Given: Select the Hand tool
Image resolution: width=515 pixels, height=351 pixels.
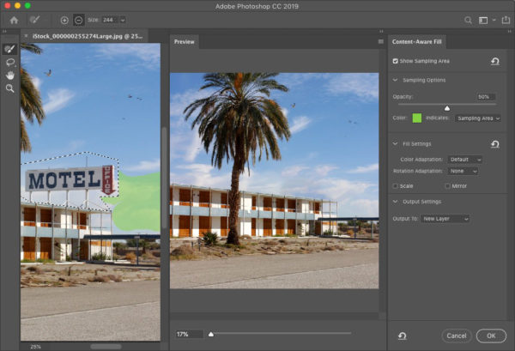Looking at the screenshot, I should coord(10,75).
